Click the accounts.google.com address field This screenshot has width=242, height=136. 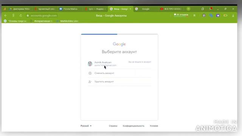[x=44, y=15]
